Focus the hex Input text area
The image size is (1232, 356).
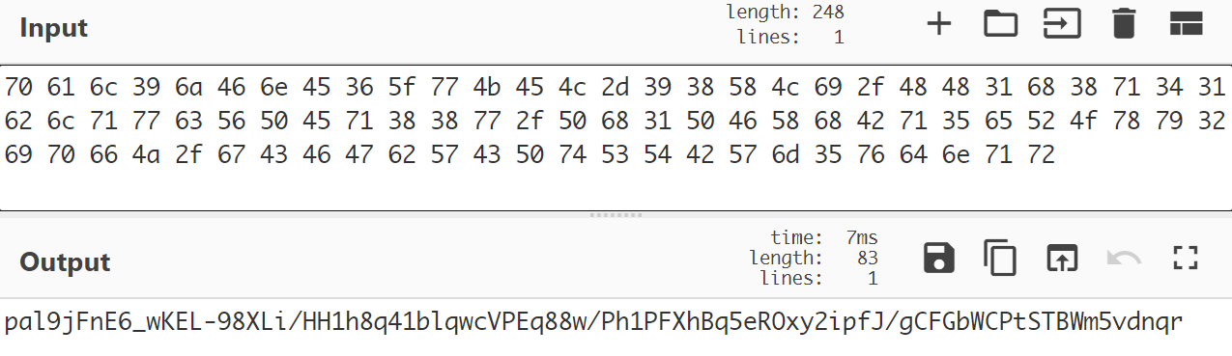pyautogui.click(x=616, y=138)
